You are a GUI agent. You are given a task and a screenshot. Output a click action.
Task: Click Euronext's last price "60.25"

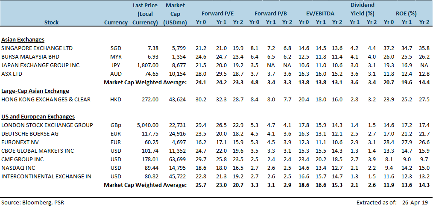point(152,142)
